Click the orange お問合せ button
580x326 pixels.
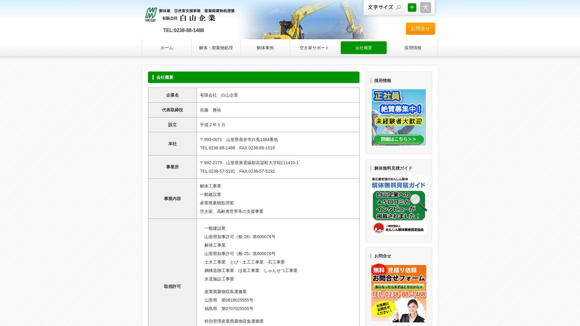420,29
